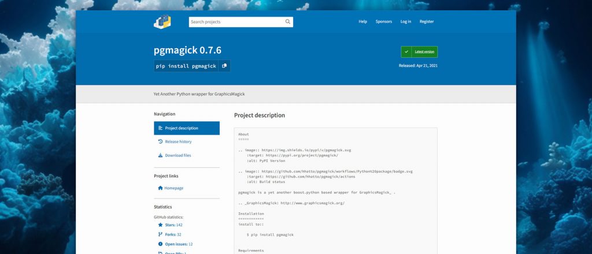Click the Requirements heading in description

[x=251, y=251]
